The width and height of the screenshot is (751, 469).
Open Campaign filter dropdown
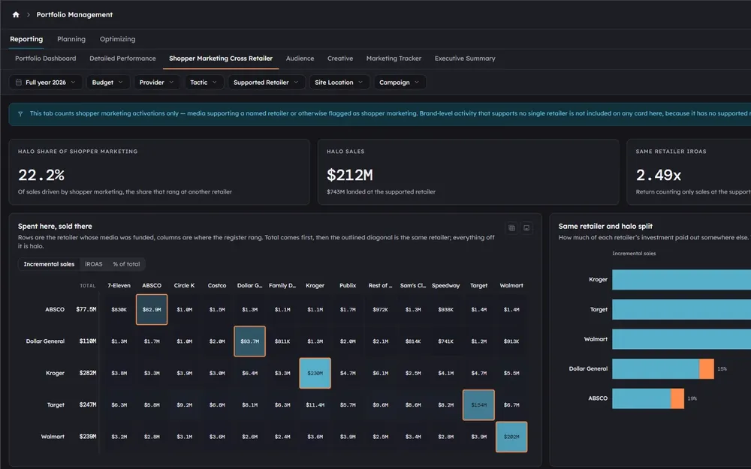(x=400, y=83)
